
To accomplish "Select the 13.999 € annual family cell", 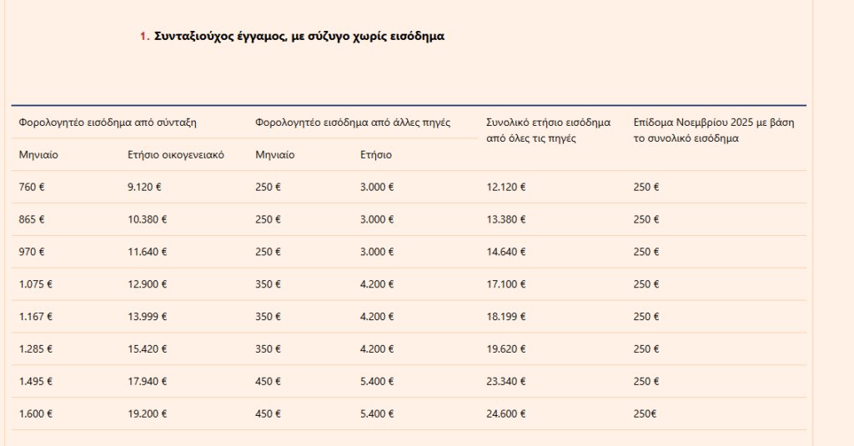I will 147,317.
